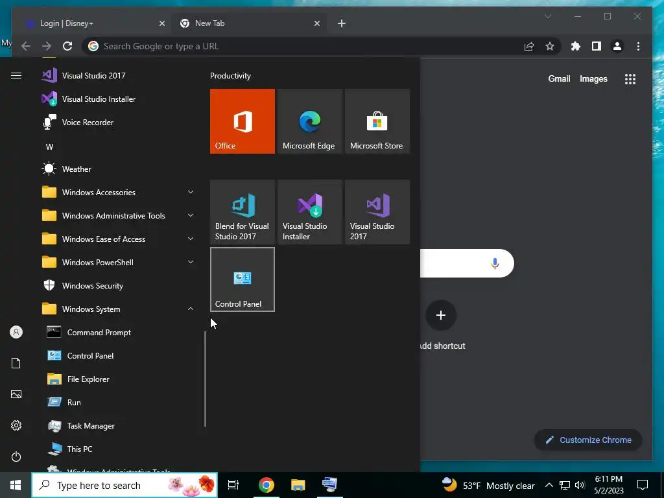
Task: Open Chrome tab search chevron
Action: coord(547,16)
